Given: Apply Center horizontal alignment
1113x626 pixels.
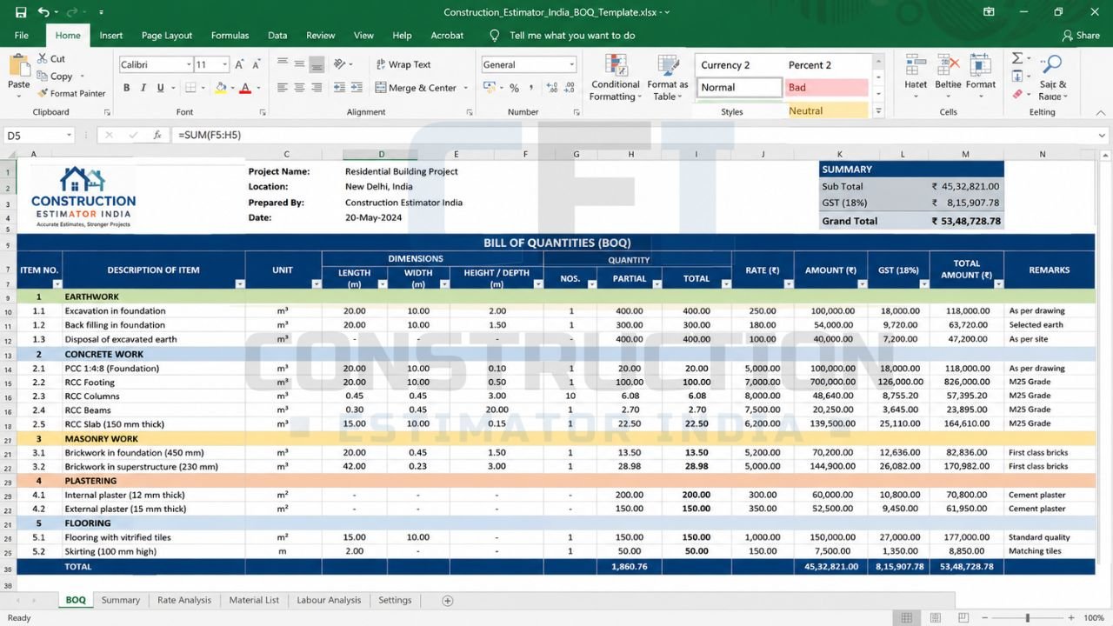Looking at the screenshot, I should point(300,88).
